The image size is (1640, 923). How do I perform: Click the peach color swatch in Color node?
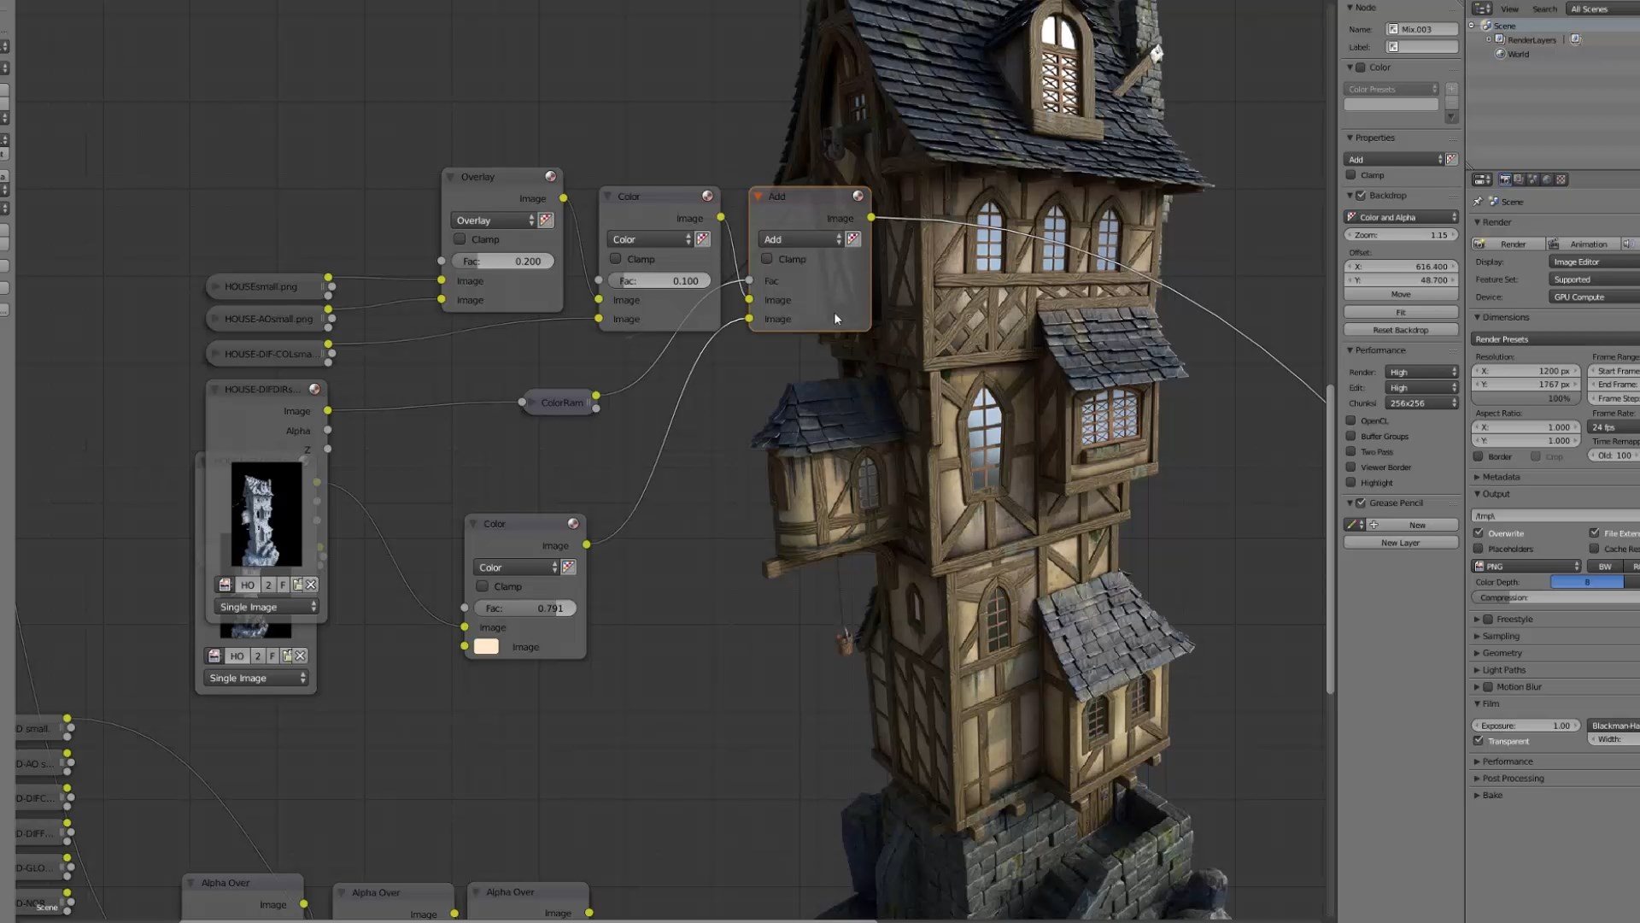coord(486,647)
